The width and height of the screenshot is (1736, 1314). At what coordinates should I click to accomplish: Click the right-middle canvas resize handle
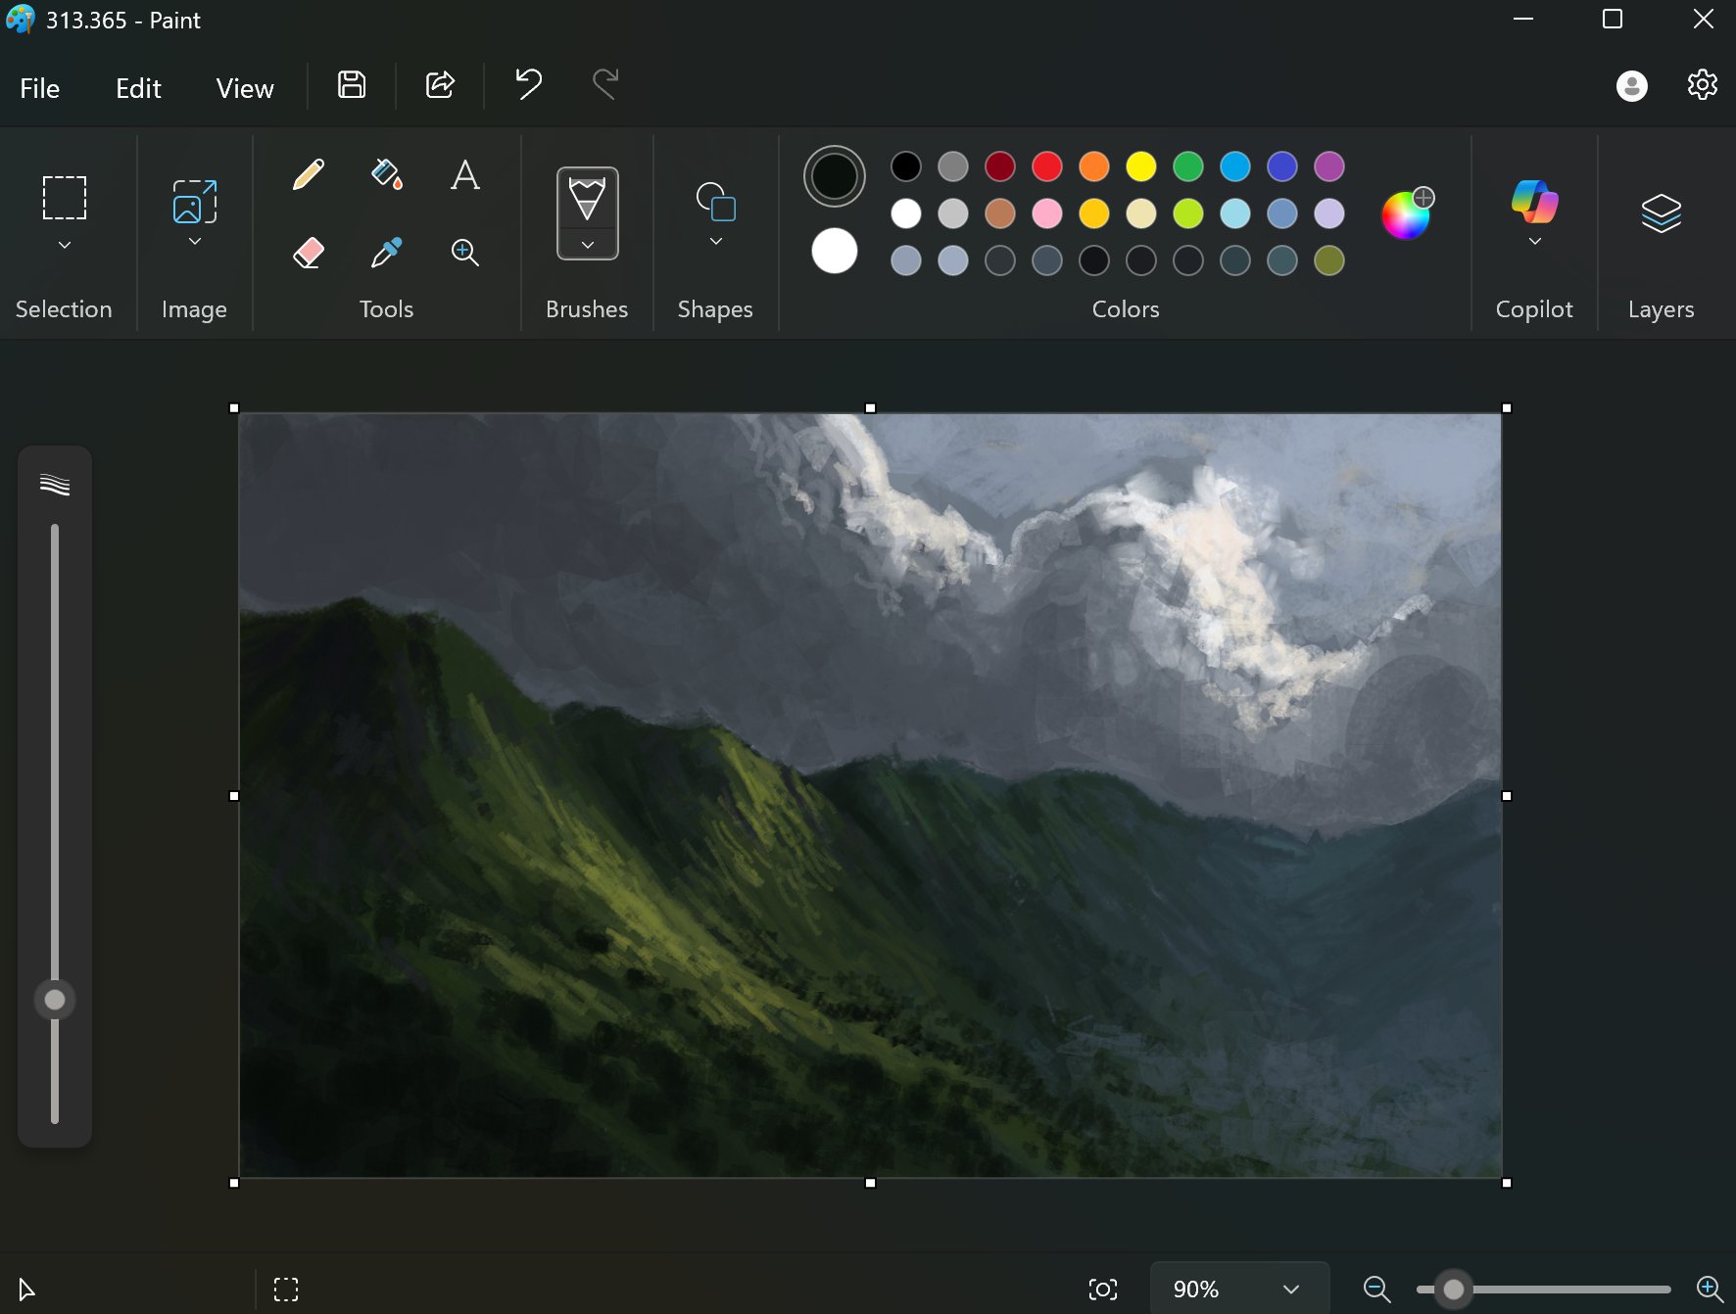1507,796
